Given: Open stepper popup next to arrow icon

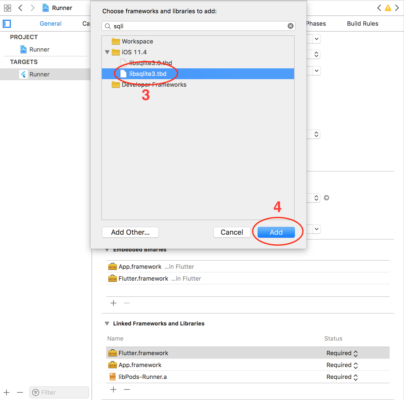Looking at the screenshot, I should pos(316,198).
